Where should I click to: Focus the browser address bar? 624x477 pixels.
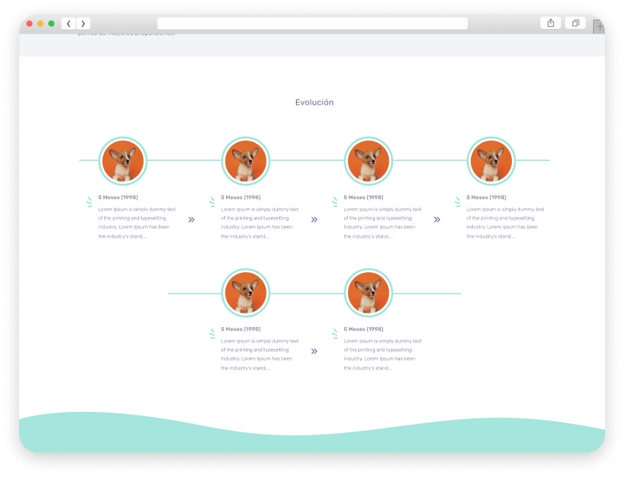(x=312, y=23)
